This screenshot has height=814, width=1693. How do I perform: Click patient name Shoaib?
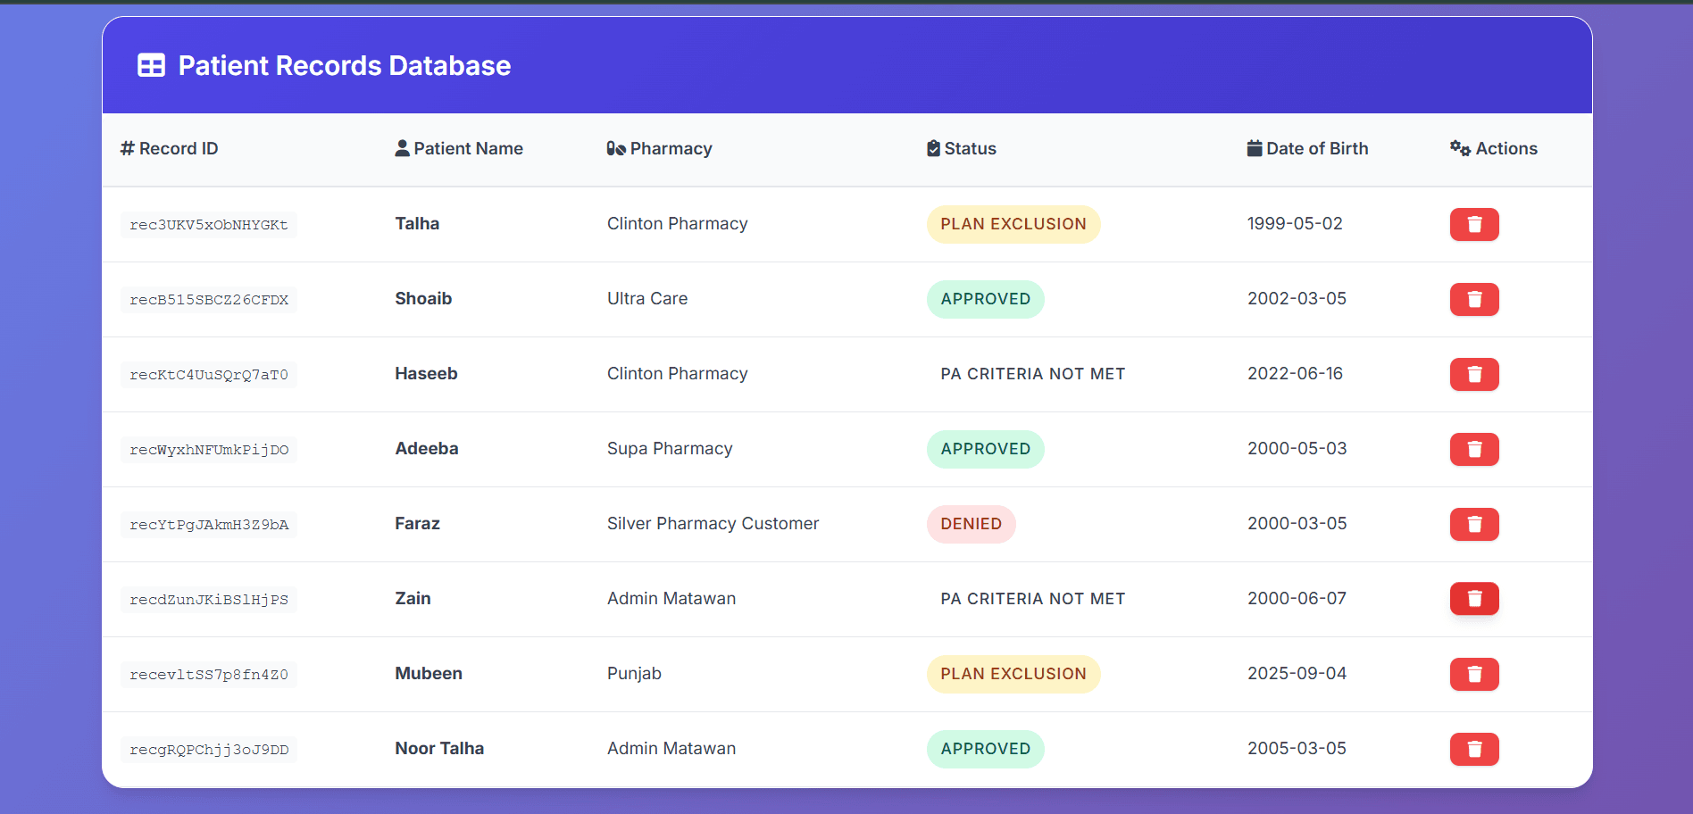423,299
